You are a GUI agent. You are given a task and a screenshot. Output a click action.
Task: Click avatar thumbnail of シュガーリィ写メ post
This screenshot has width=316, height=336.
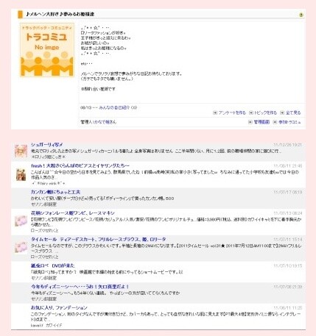(21, 151)
